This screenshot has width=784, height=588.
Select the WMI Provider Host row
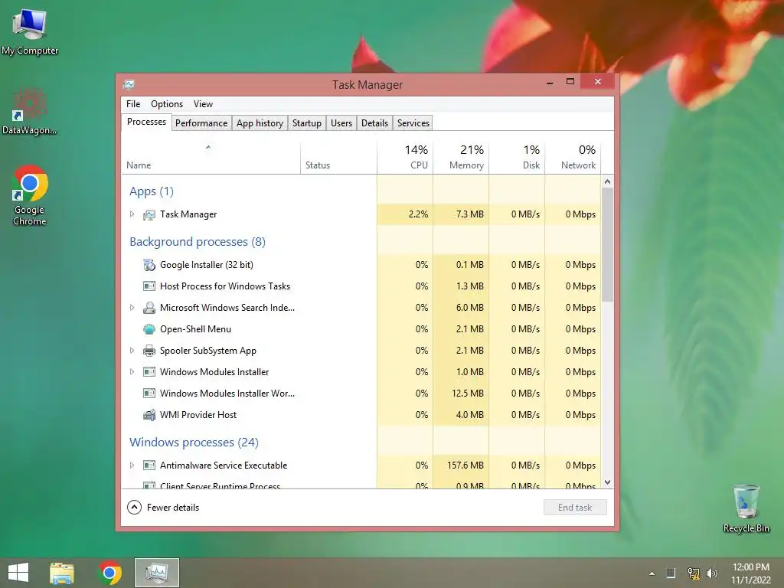point(361,414)
